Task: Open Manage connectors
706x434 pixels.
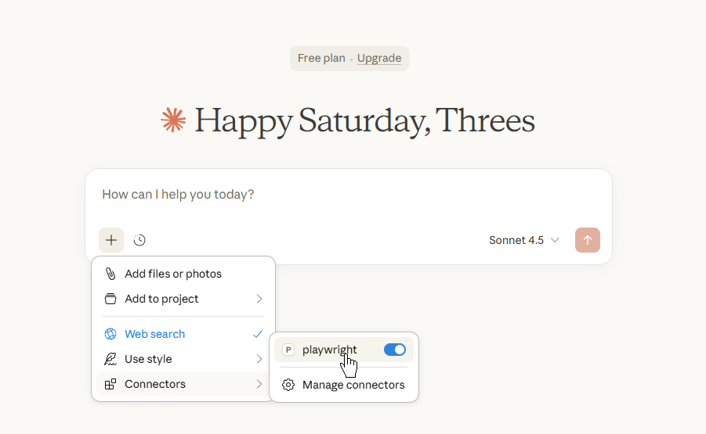Action: click(x=353, y=385)
